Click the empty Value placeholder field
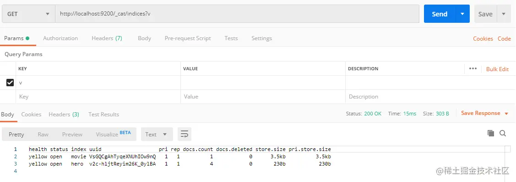 point(263,97)
